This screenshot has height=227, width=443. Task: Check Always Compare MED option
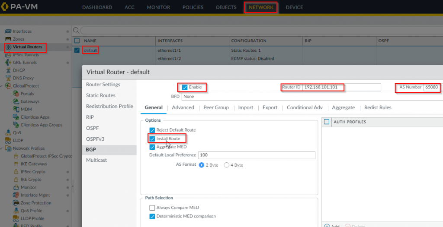click(x=152, y=208)
